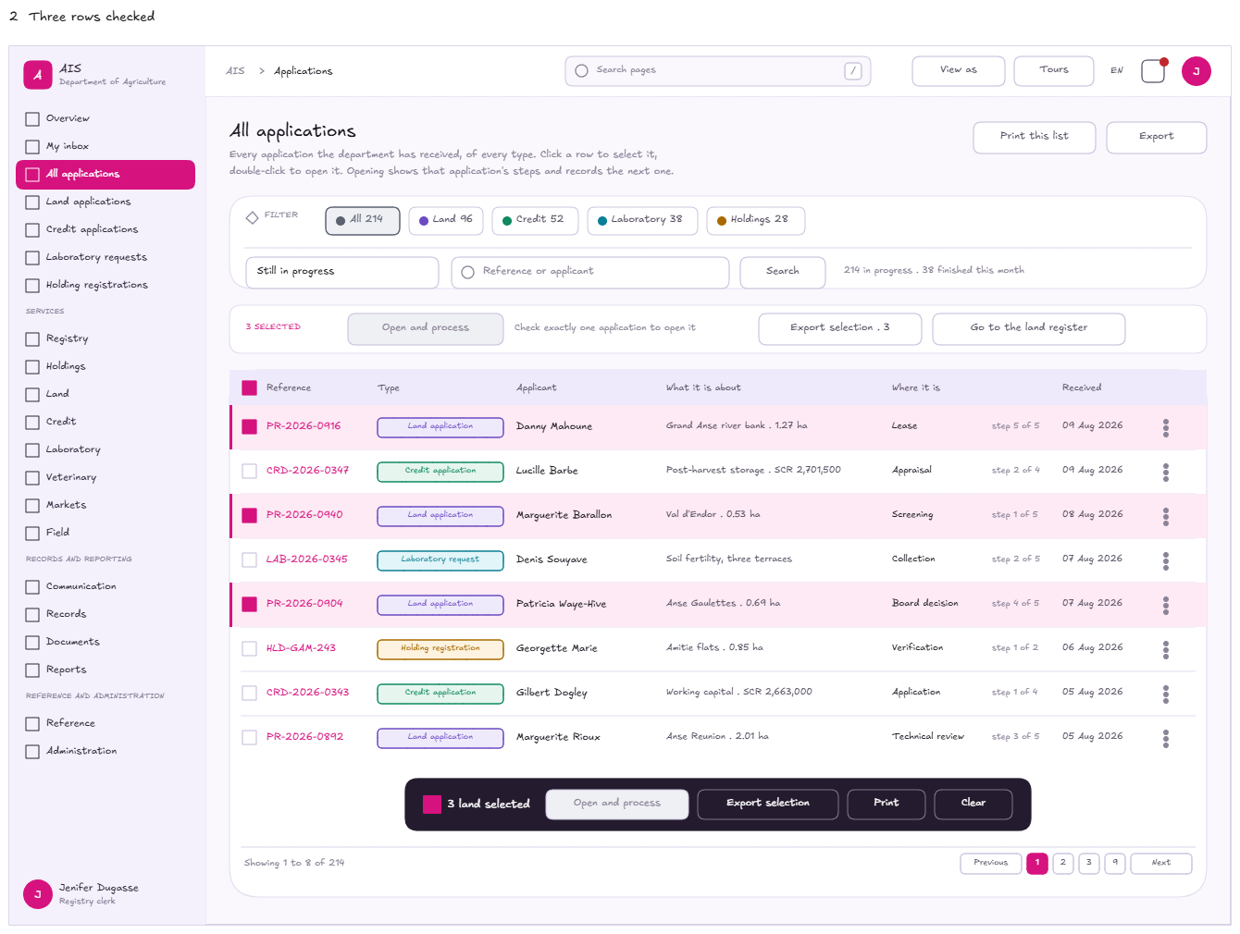1240x934 pixels.
Task: Uncheck the PR-2026-0916 row checkbox
Action: click(249, 426)
